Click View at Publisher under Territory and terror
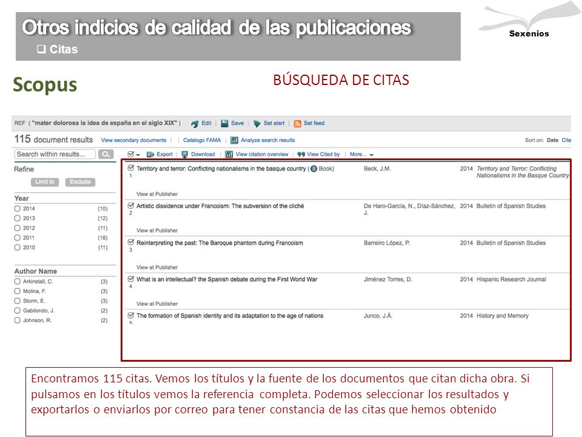This screenshot has width=582, height=437. pos(157,194)
